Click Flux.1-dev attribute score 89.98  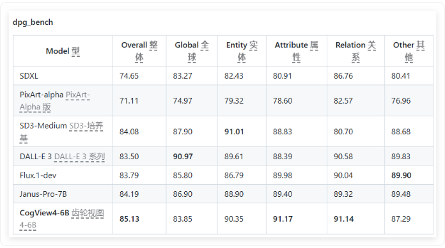283,175
